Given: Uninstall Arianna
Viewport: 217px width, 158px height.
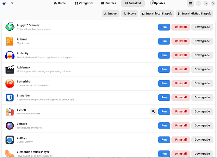Looking at the screenshot, I should click(181, 41).
